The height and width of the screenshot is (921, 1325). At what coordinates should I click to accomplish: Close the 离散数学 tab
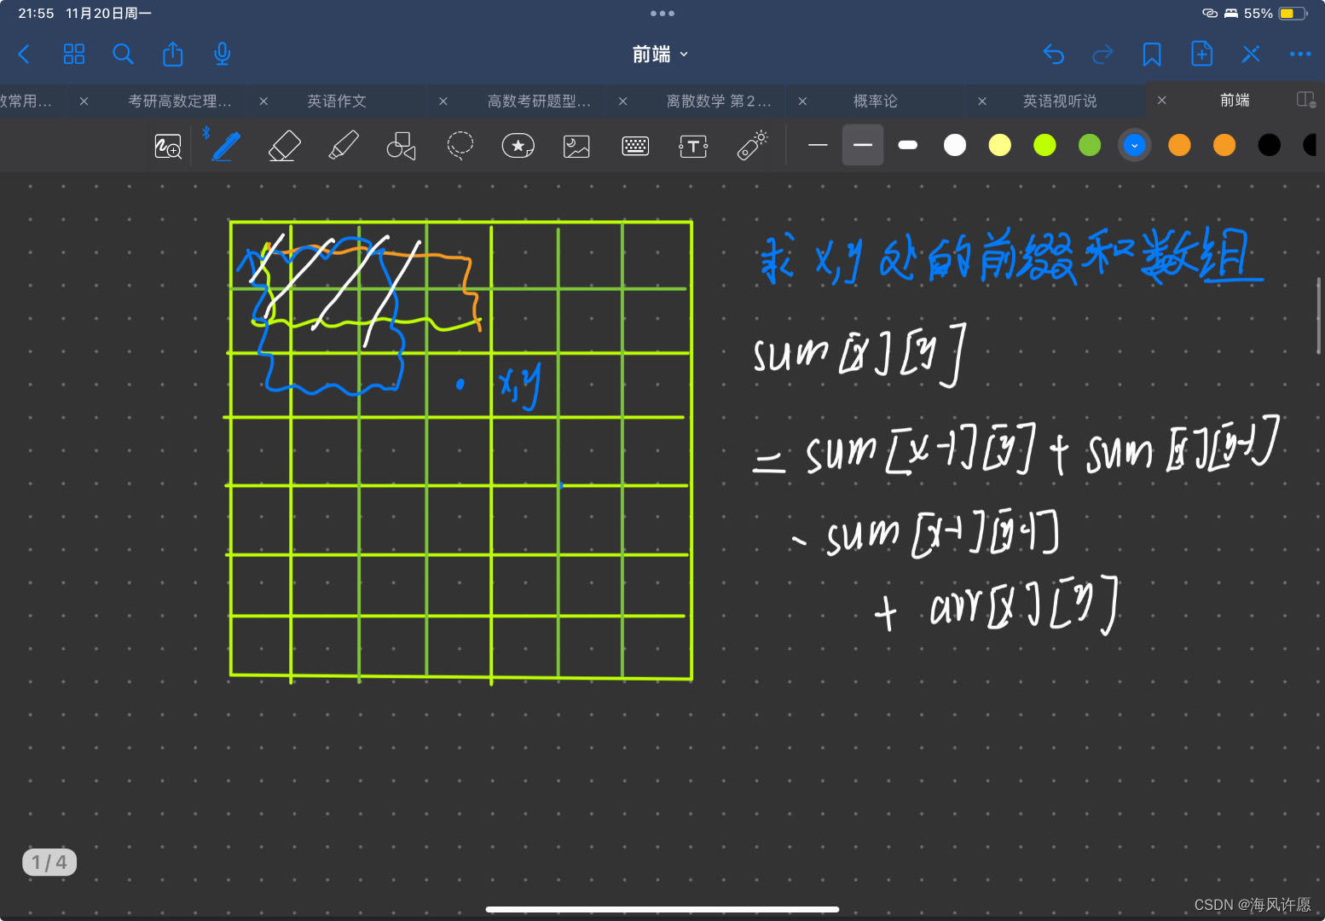[x=623, y=101]
